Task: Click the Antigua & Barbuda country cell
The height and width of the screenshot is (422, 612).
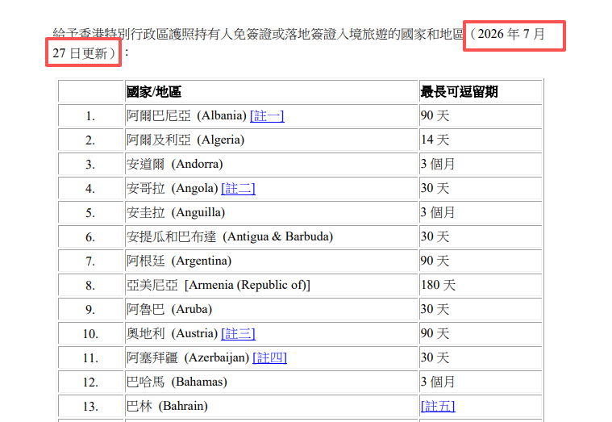Action: pyautogui.click(x=272, y=236)
